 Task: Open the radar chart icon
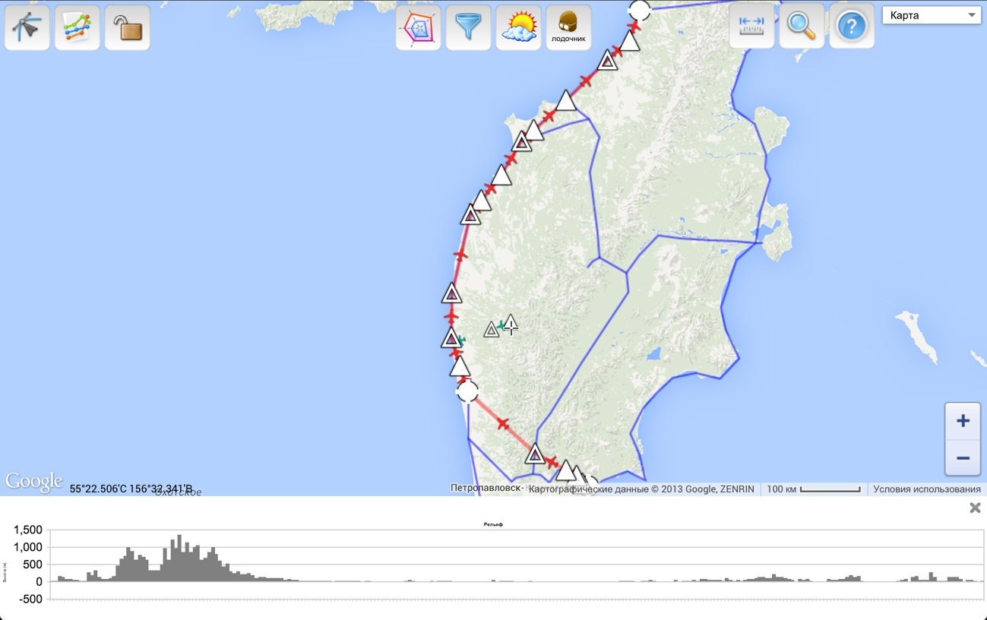(418, 28)
